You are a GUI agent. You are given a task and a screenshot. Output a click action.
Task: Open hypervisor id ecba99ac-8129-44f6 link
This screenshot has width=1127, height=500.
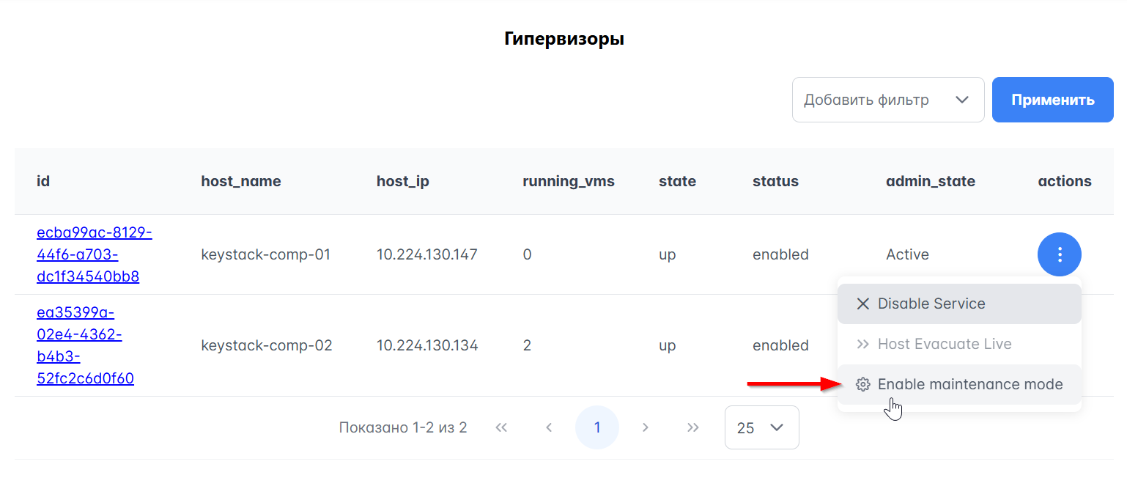[94, 254]
